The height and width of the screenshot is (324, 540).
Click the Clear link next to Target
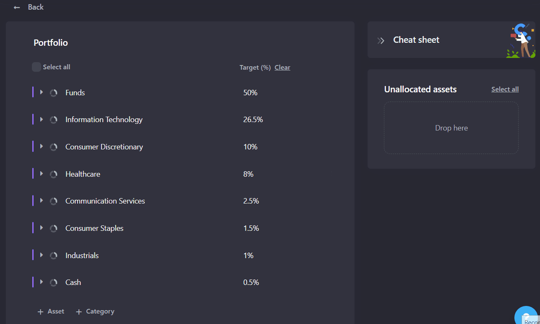[282, 67]
